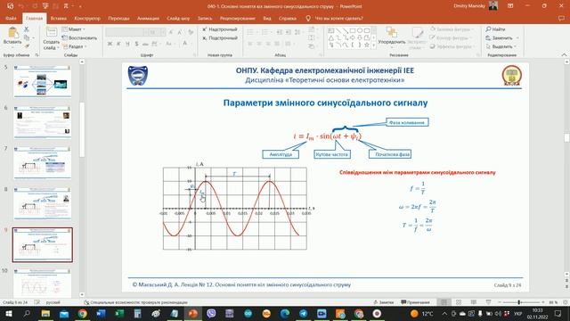Switch to Slide Sorter view icon
The width and height of the screenshot is (570, 321).
point(459,302)
